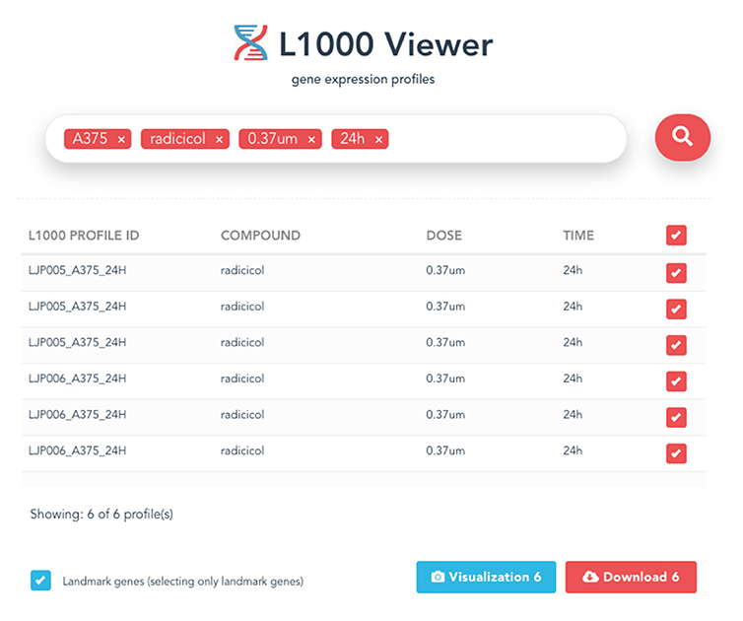Screen dimensions: 743x621
Task: Click the A375 tag label
Action: click(90, 139)
